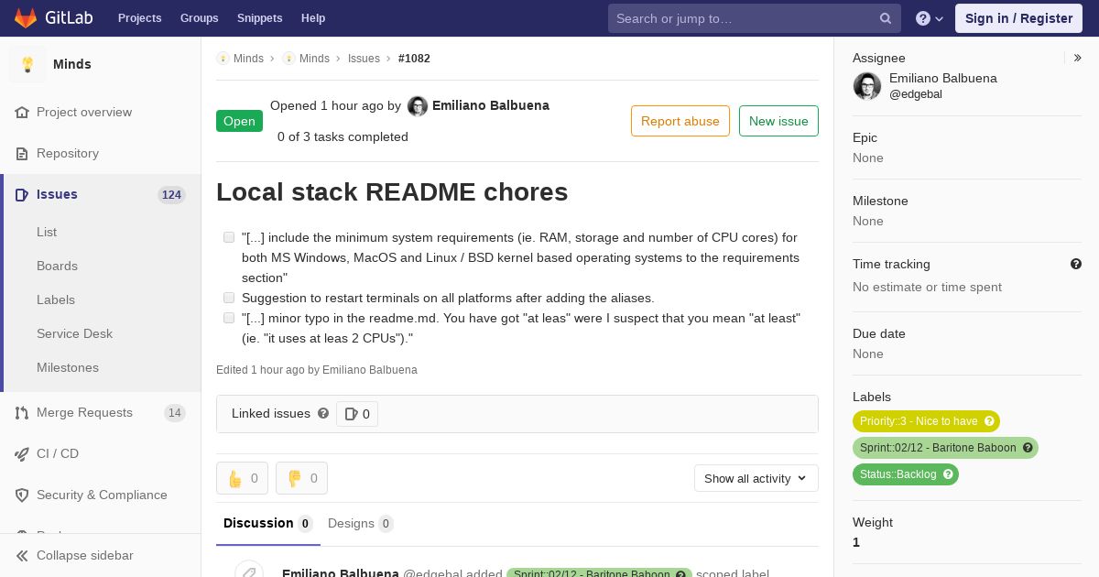1099x577 pixels.
Task: Click the second Minds breadcrumb link
Action: coord(314,58)
